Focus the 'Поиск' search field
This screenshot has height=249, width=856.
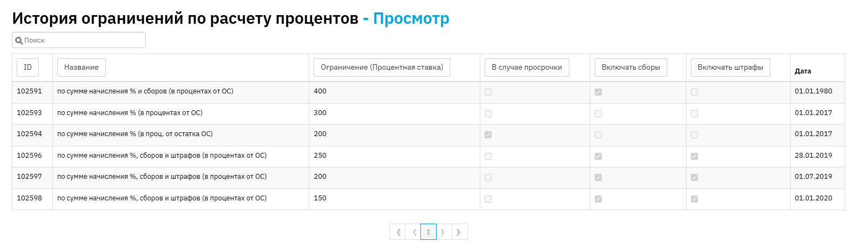79,40
